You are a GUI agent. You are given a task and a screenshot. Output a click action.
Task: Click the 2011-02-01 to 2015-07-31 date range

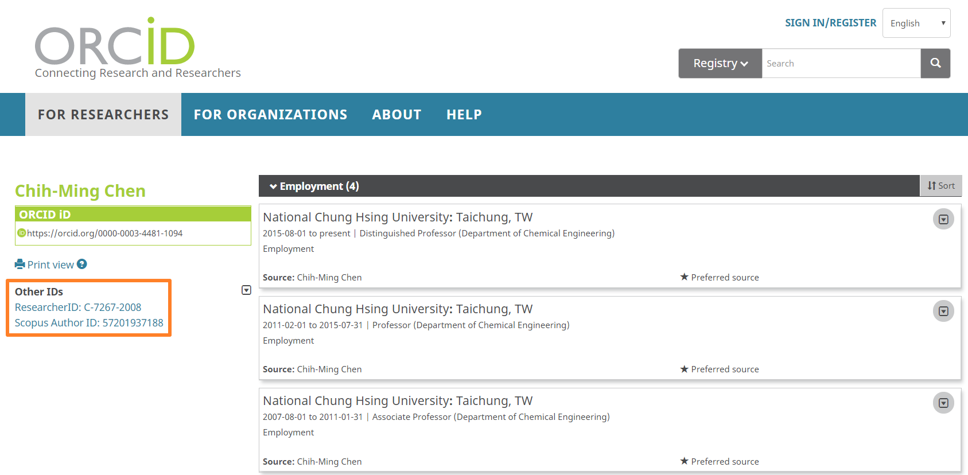tap(313, 325)
